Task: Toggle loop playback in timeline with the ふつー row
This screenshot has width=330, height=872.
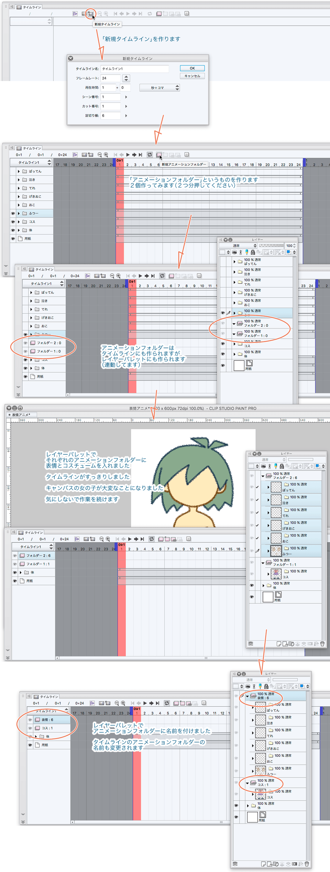Action: pos(150,155)
